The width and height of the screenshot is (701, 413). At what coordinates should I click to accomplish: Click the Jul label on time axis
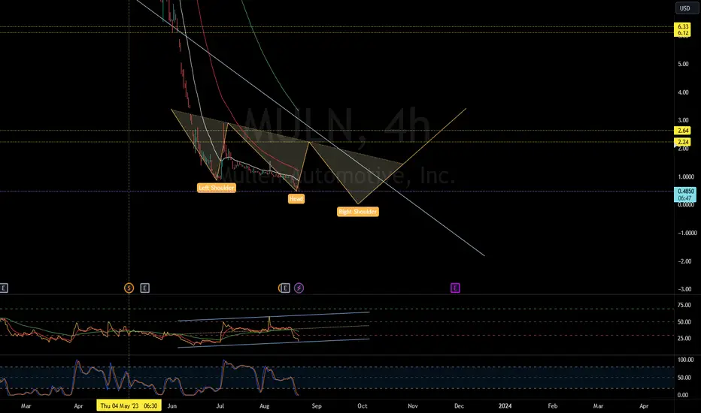[x=220, y=405]
